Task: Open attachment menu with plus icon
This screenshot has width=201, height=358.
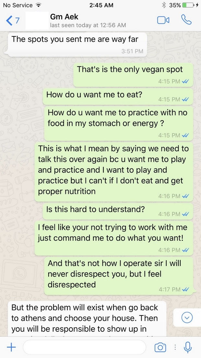Action: 11,347
